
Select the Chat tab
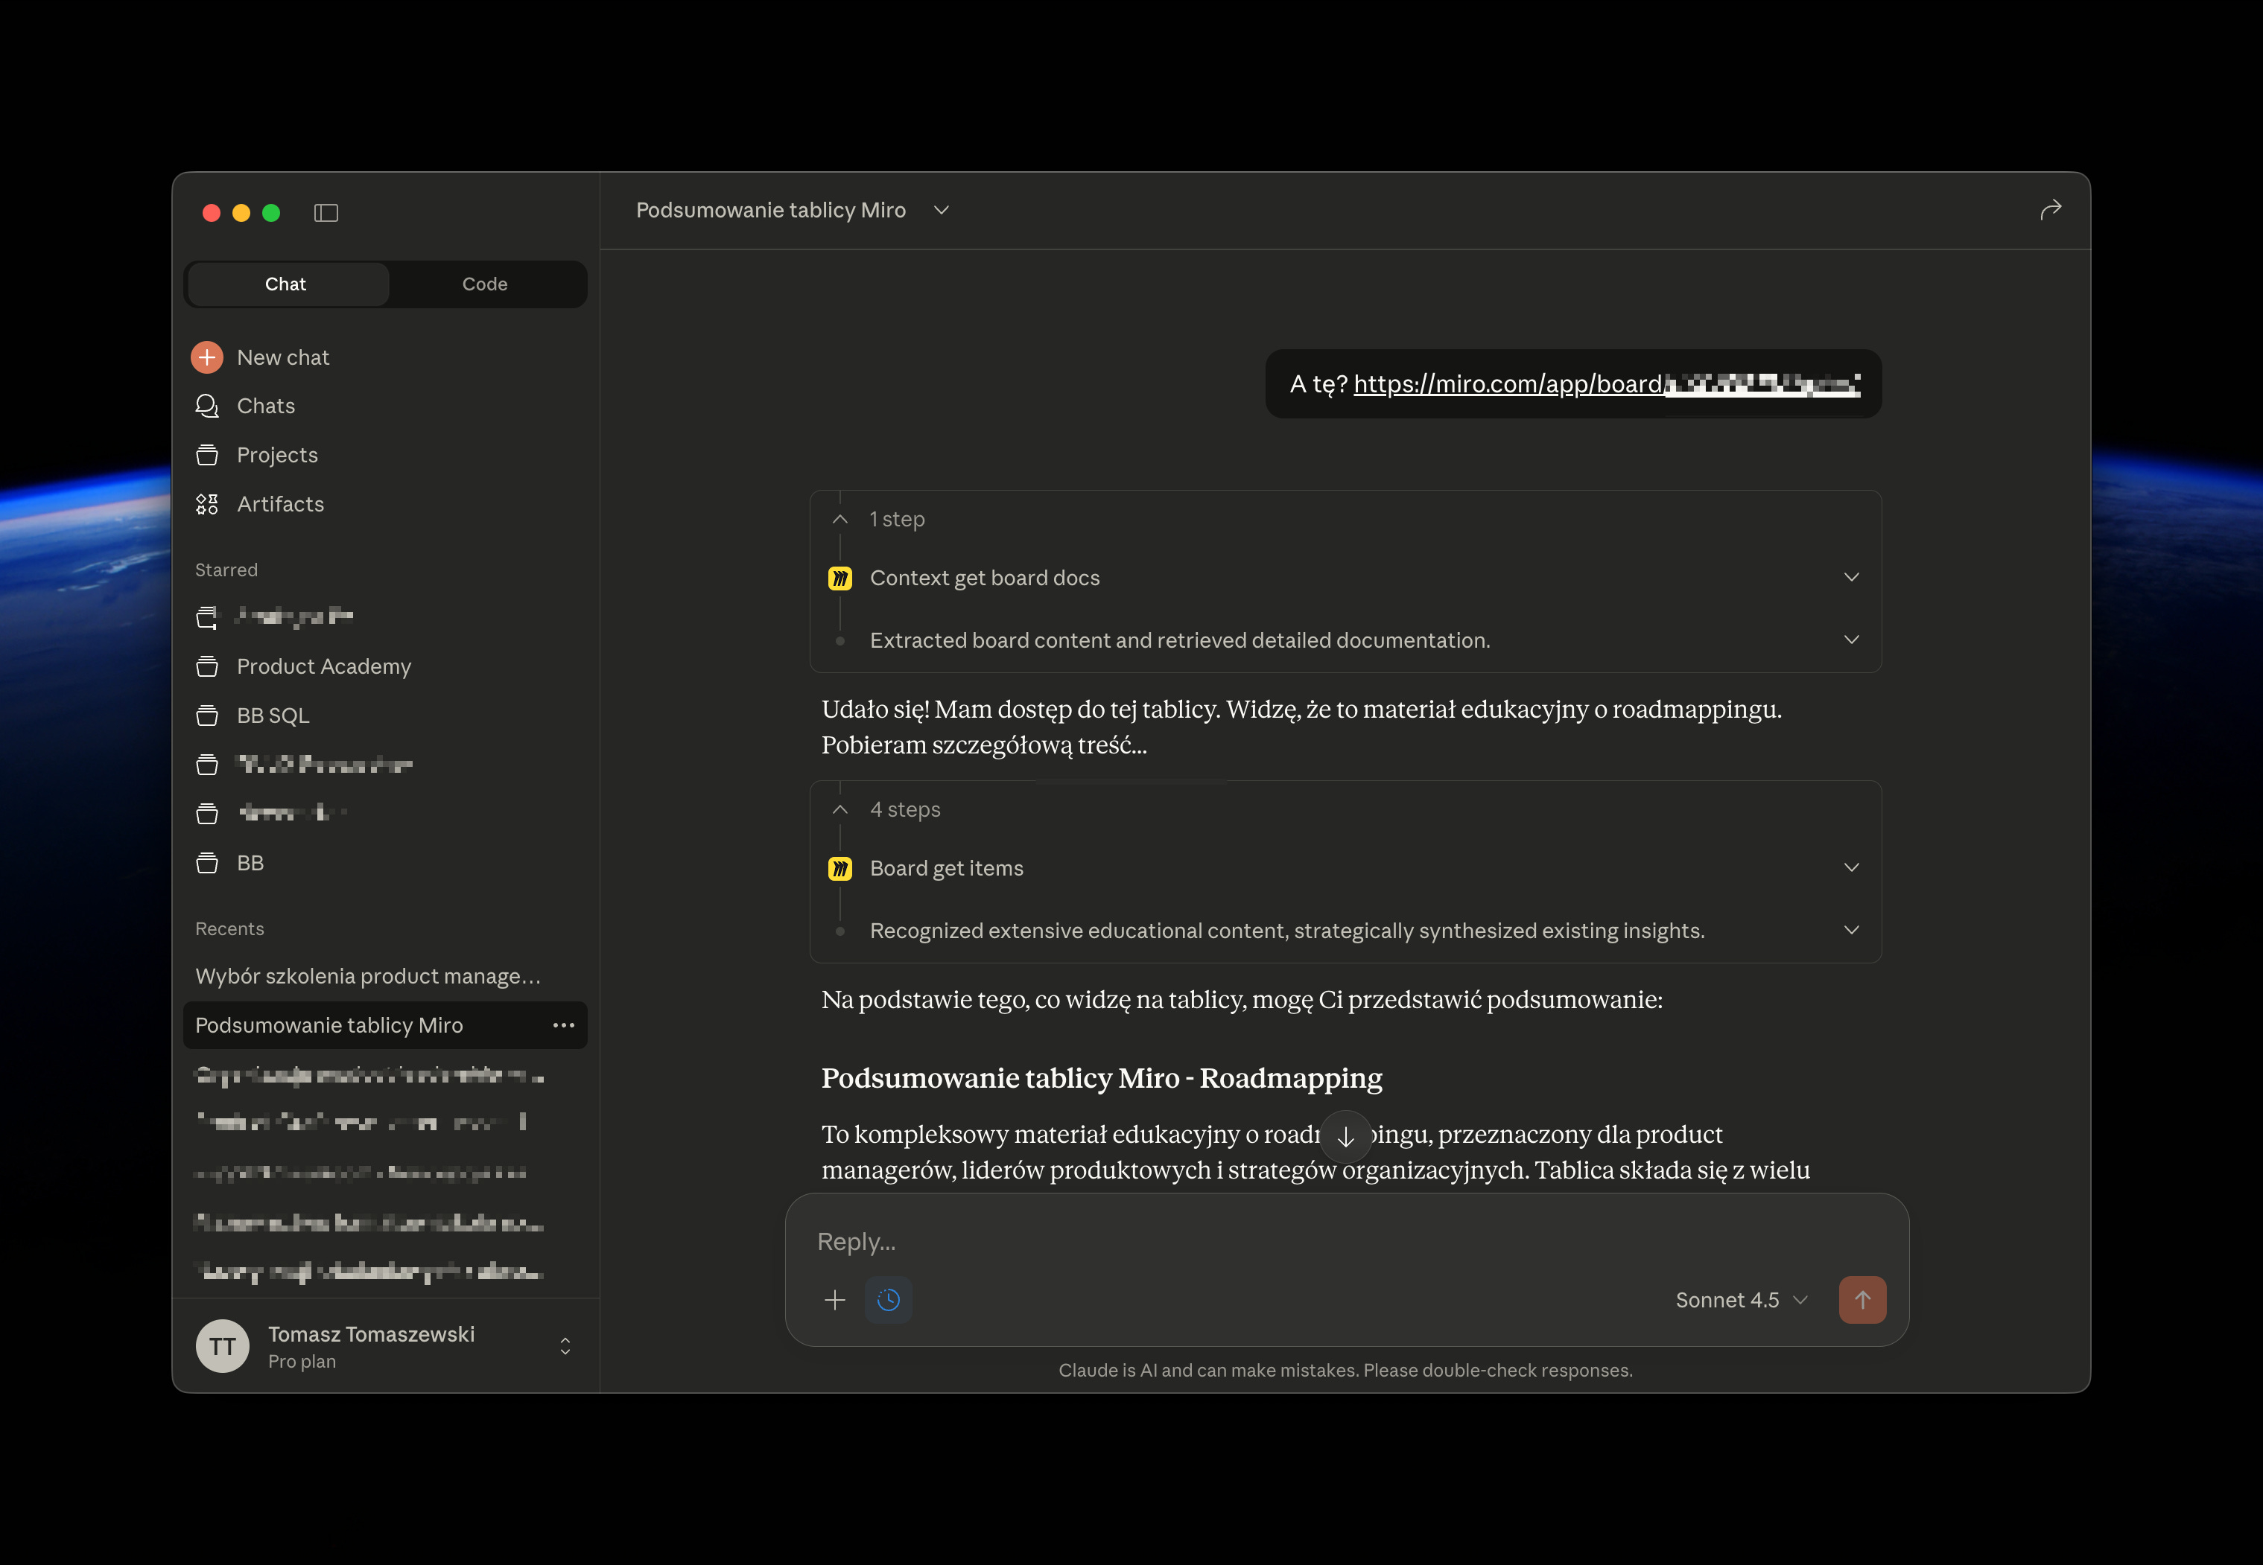point(285,284)
